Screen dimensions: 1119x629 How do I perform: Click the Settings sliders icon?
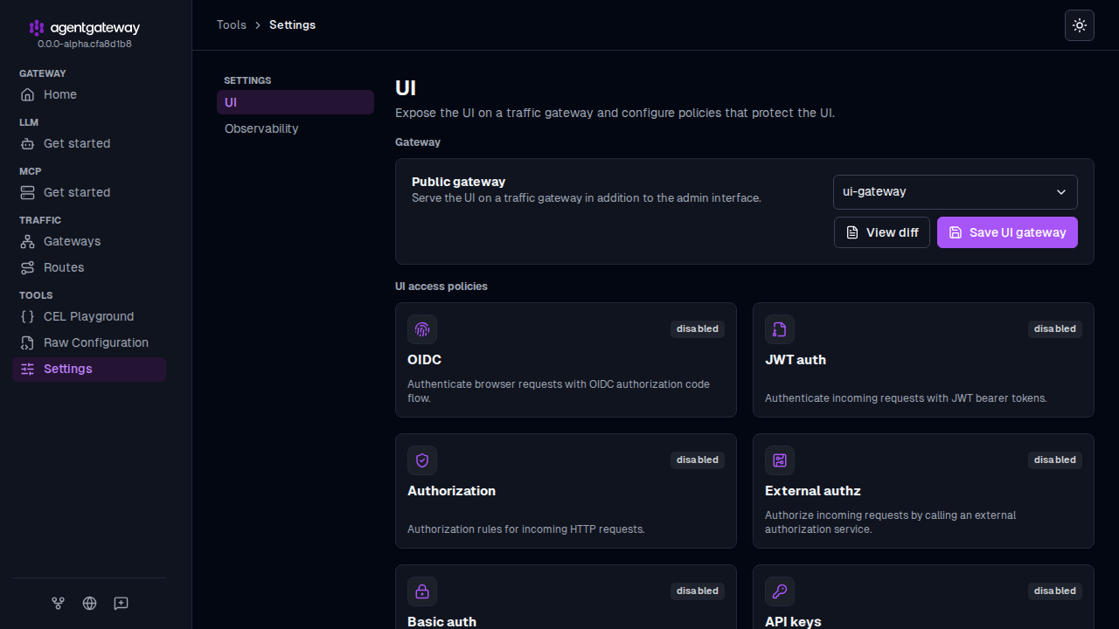28,369
